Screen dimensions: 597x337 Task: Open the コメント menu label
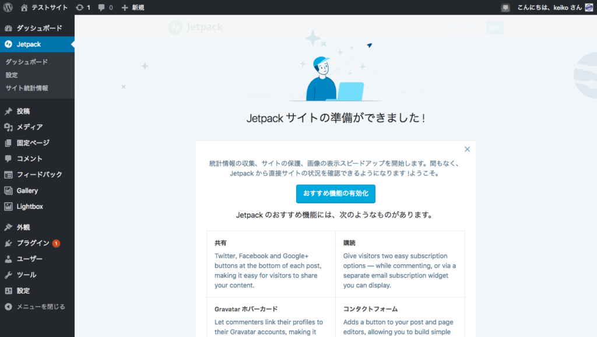click(x=30, y=159)
